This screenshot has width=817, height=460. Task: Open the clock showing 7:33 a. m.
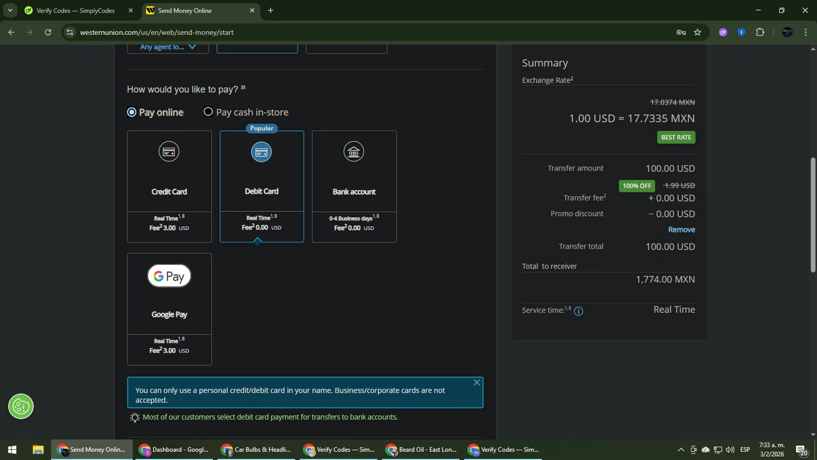[772, 450]
